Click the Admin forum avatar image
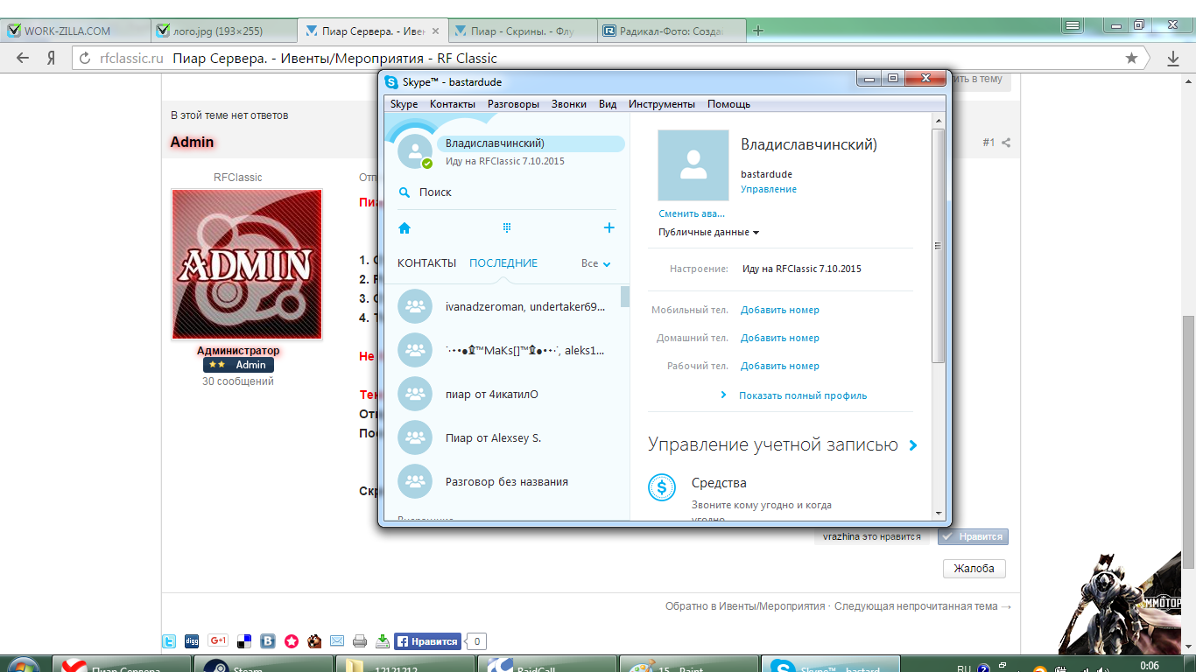This screenshot has height=672, width=1196. pyautogui.click(x=247, y=264)
